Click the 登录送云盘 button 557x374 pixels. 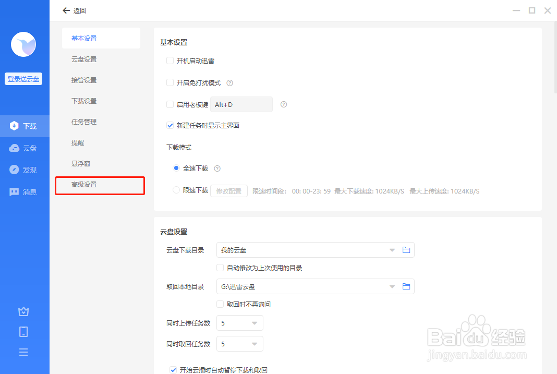pos(23,78)
